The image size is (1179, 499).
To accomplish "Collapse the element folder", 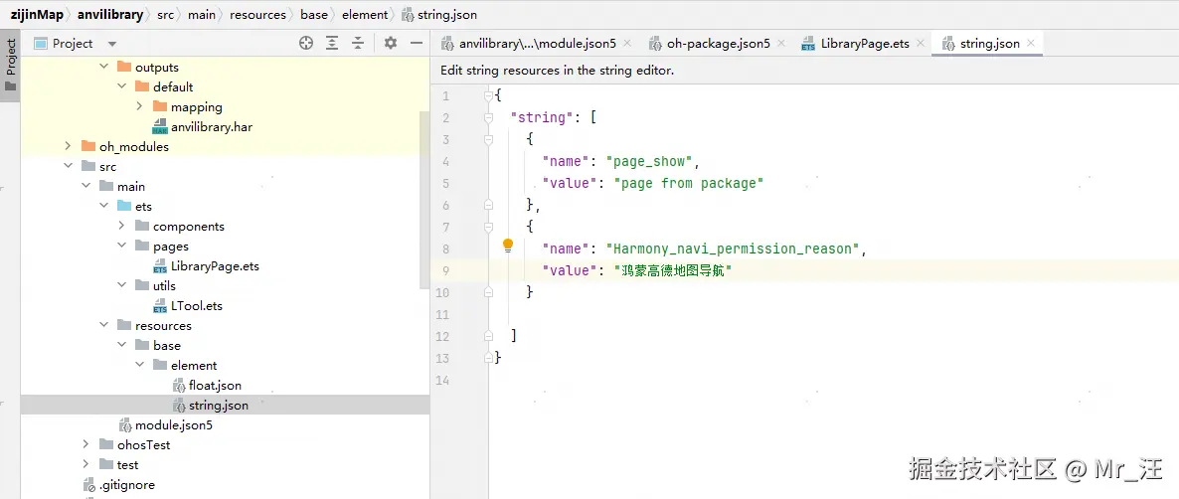I will tap(140, 365).
